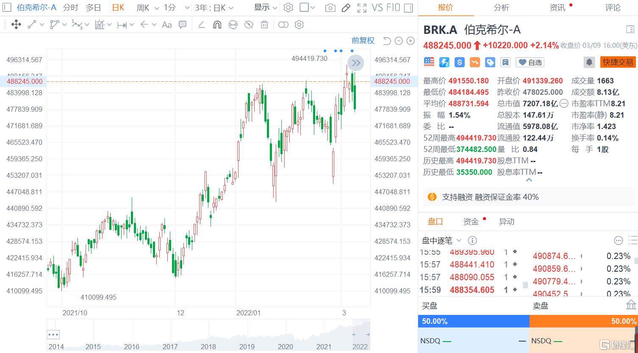638x353 pixels.
Task: Toggle the magnet snap tool
Action: pos(216,25)
